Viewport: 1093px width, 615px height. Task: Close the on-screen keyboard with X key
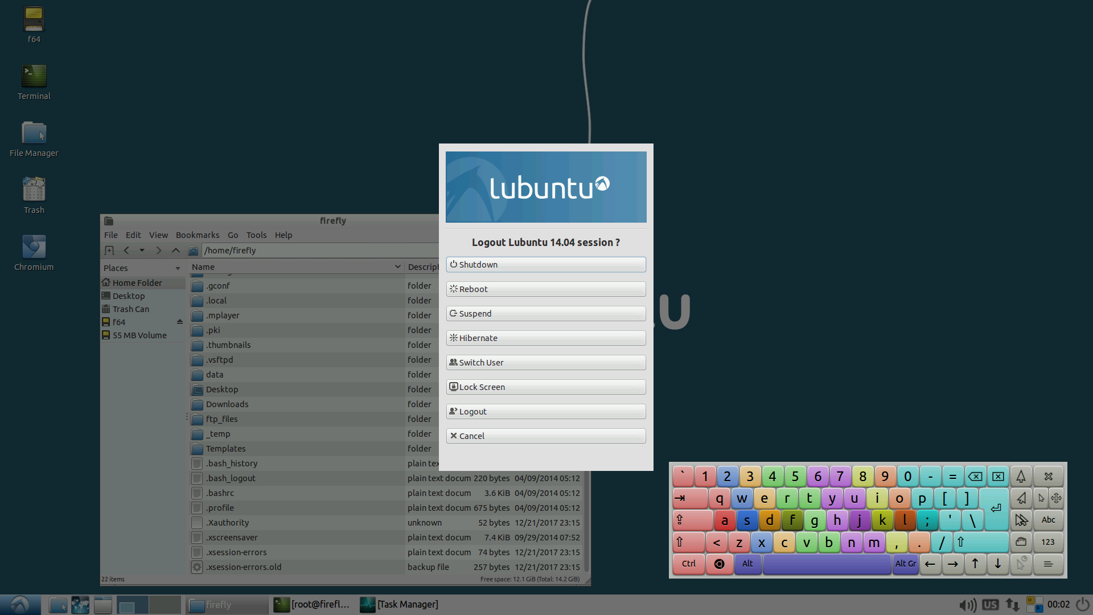pyautogui.click(x=1049, y=476)
